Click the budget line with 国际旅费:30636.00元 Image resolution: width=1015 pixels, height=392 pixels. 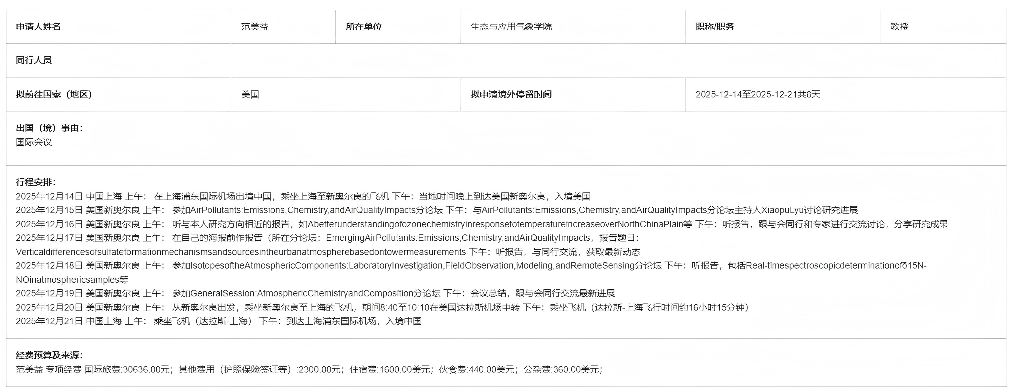(309, 369)
